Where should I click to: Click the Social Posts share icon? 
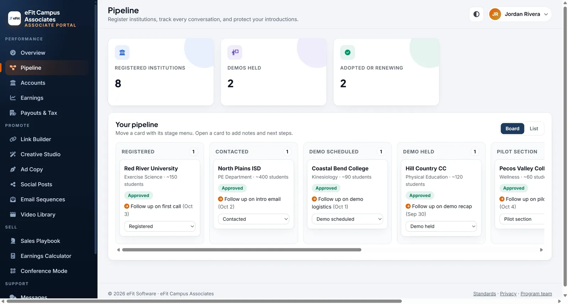pos(13,185)
